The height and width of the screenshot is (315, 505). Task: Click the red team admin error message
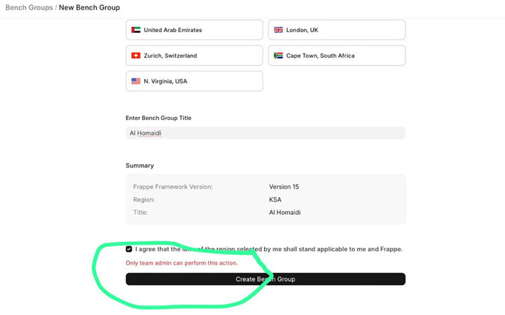coord(181,262)
